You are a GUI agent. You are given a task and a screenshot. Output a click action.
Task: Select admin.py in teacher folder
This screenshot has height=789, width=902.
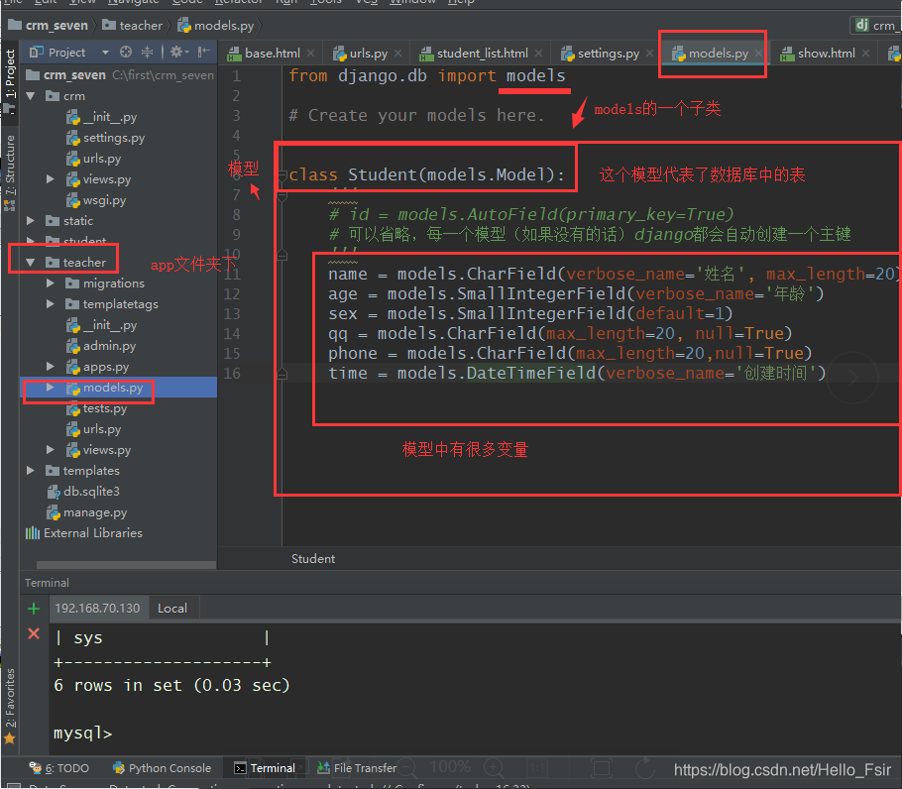(x=101, y=346)
